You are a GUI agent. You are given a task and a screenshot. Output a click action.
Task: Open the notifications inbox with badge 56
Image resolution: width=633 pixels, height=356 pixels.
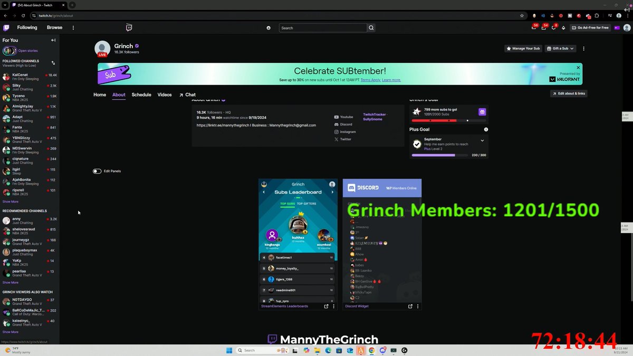[x=534, y=27]
